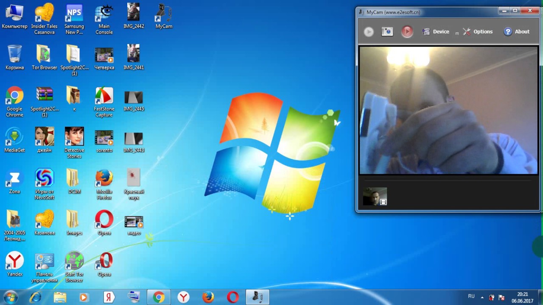Open the folder named к
Viewport: 543px width, 305px height.
(74, 99)
